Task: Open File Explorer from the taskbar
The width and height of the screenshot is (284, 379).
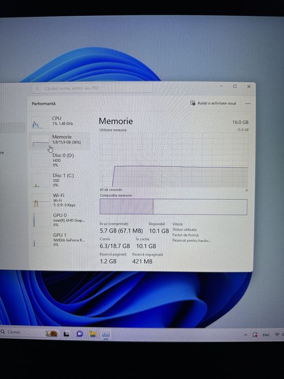Action: (x=93, y=334)
